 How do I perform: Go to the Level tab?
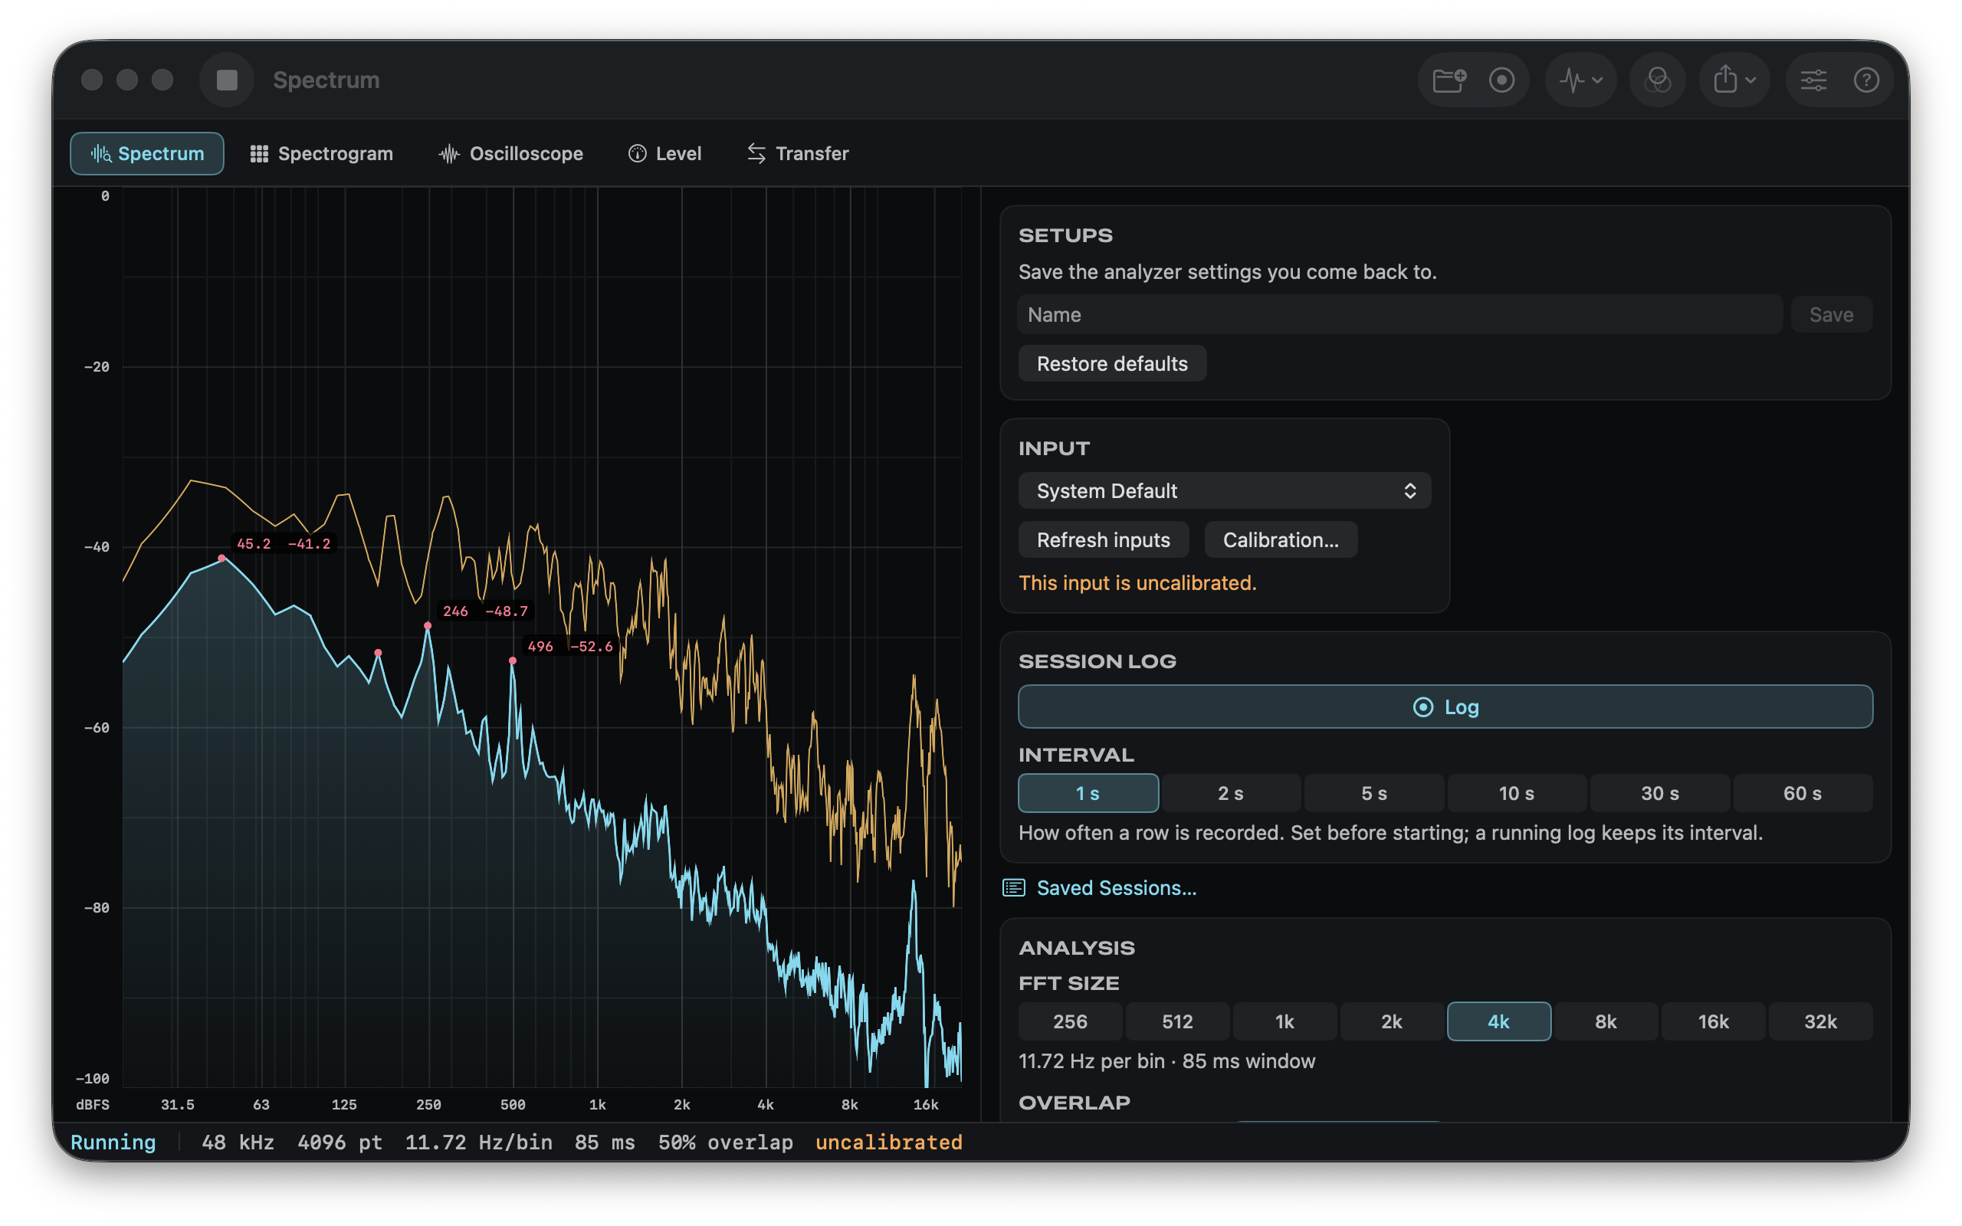click(664, 153)
